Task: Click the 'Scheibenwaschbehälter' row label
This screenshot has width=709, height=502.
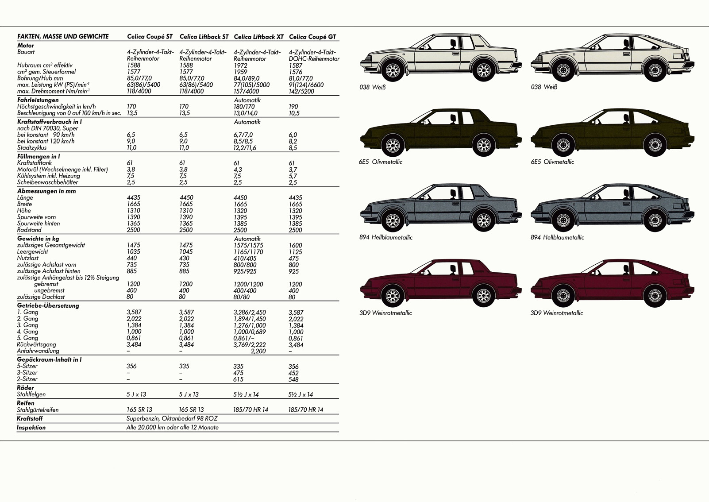Action: click(48, 182)
